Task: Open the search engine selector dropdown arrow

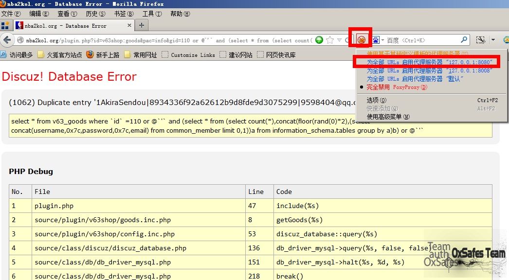Action: [382, 40]
